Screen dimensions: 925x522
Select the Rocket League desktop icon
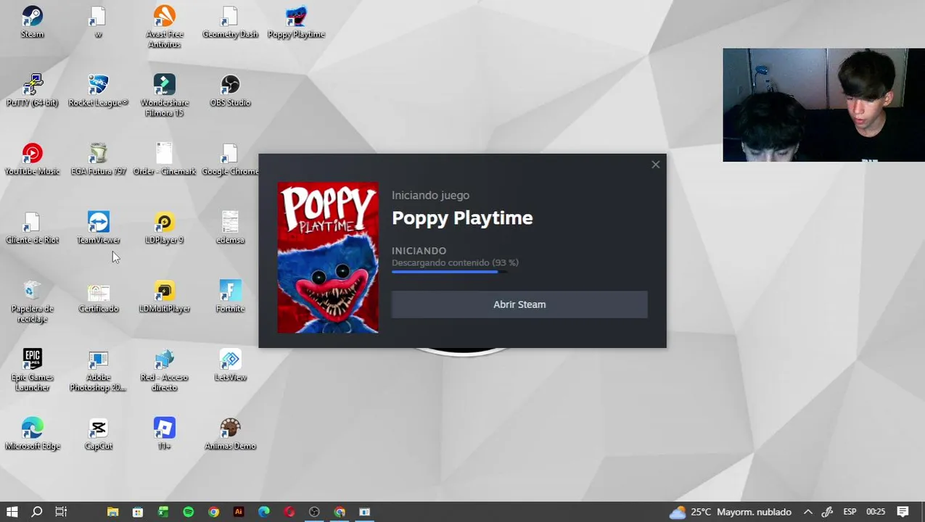98,91
